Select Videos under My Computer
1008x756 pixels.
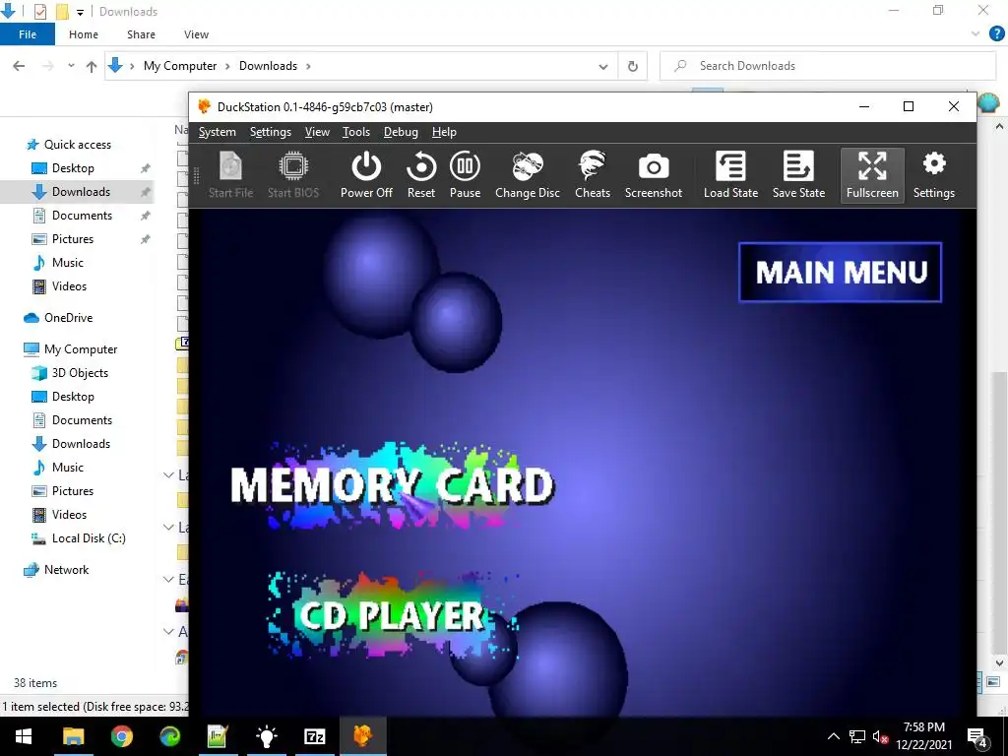[69, 514]
